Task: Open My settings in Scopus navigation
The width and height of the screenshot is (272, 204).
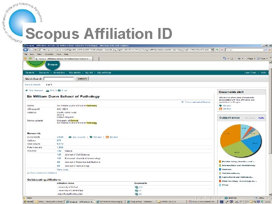Action: [104, 73]
